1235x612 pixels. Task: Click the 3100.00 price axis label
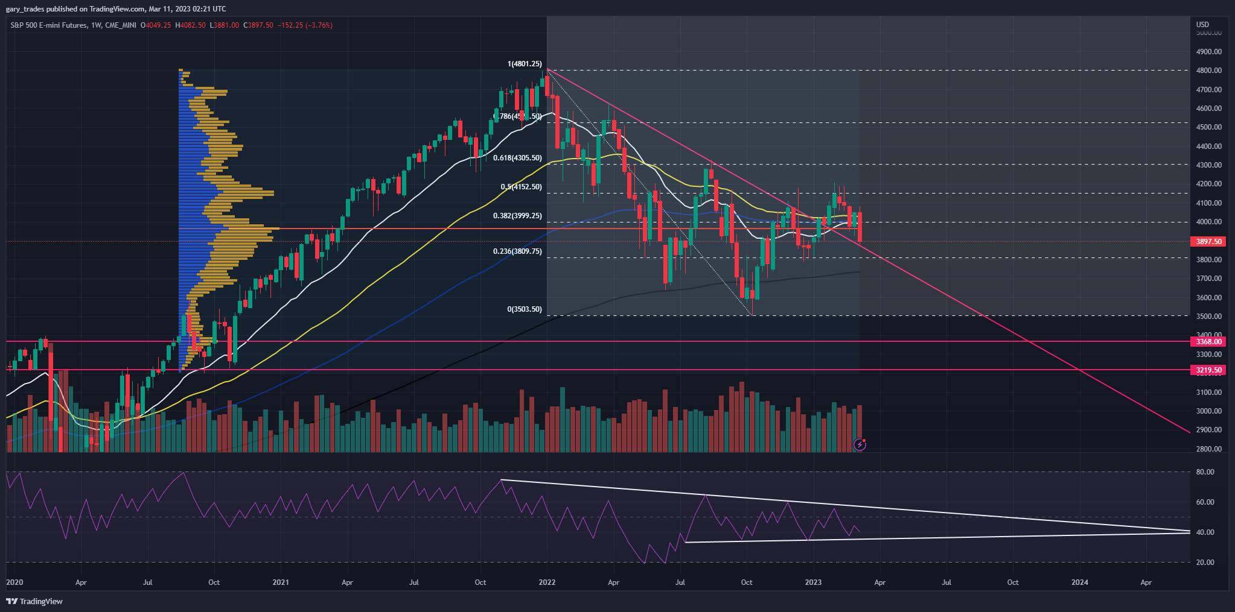(1209, 393)
